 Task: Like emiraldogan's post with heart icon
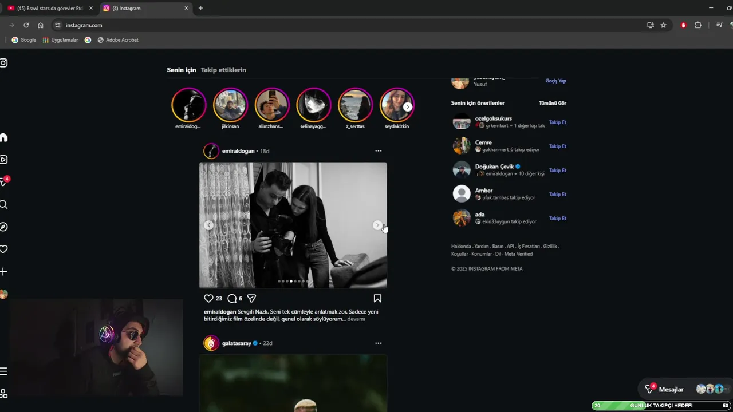pyautogui.click(x=208, y=298)
